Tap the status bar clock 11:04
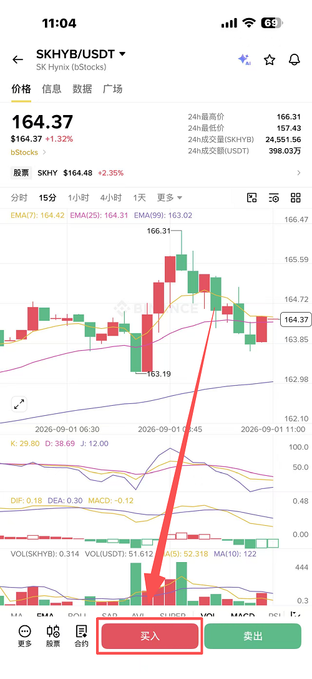The width and height of the screenshot is (312, 679). pos(59,23)
